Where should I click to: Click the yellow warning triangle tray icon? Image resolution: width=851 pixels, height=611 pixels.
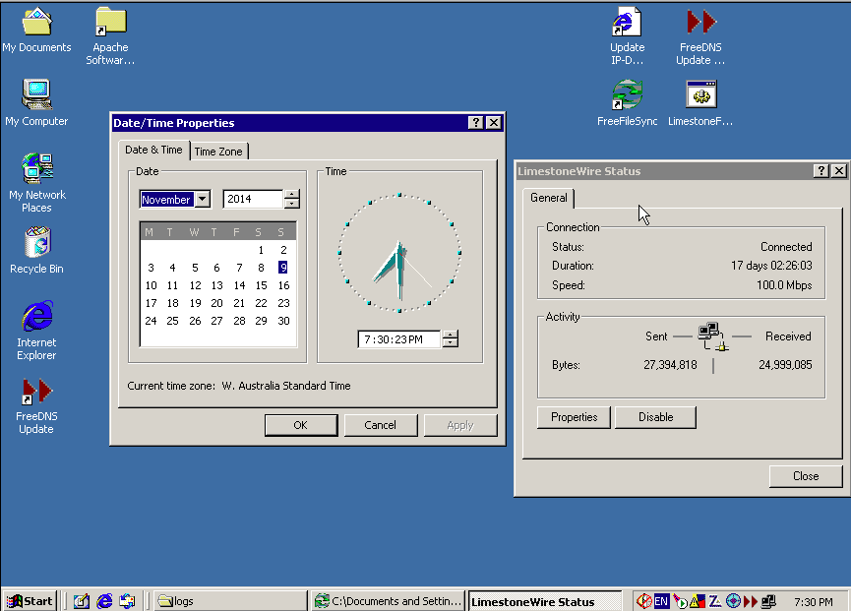[697, 601]
